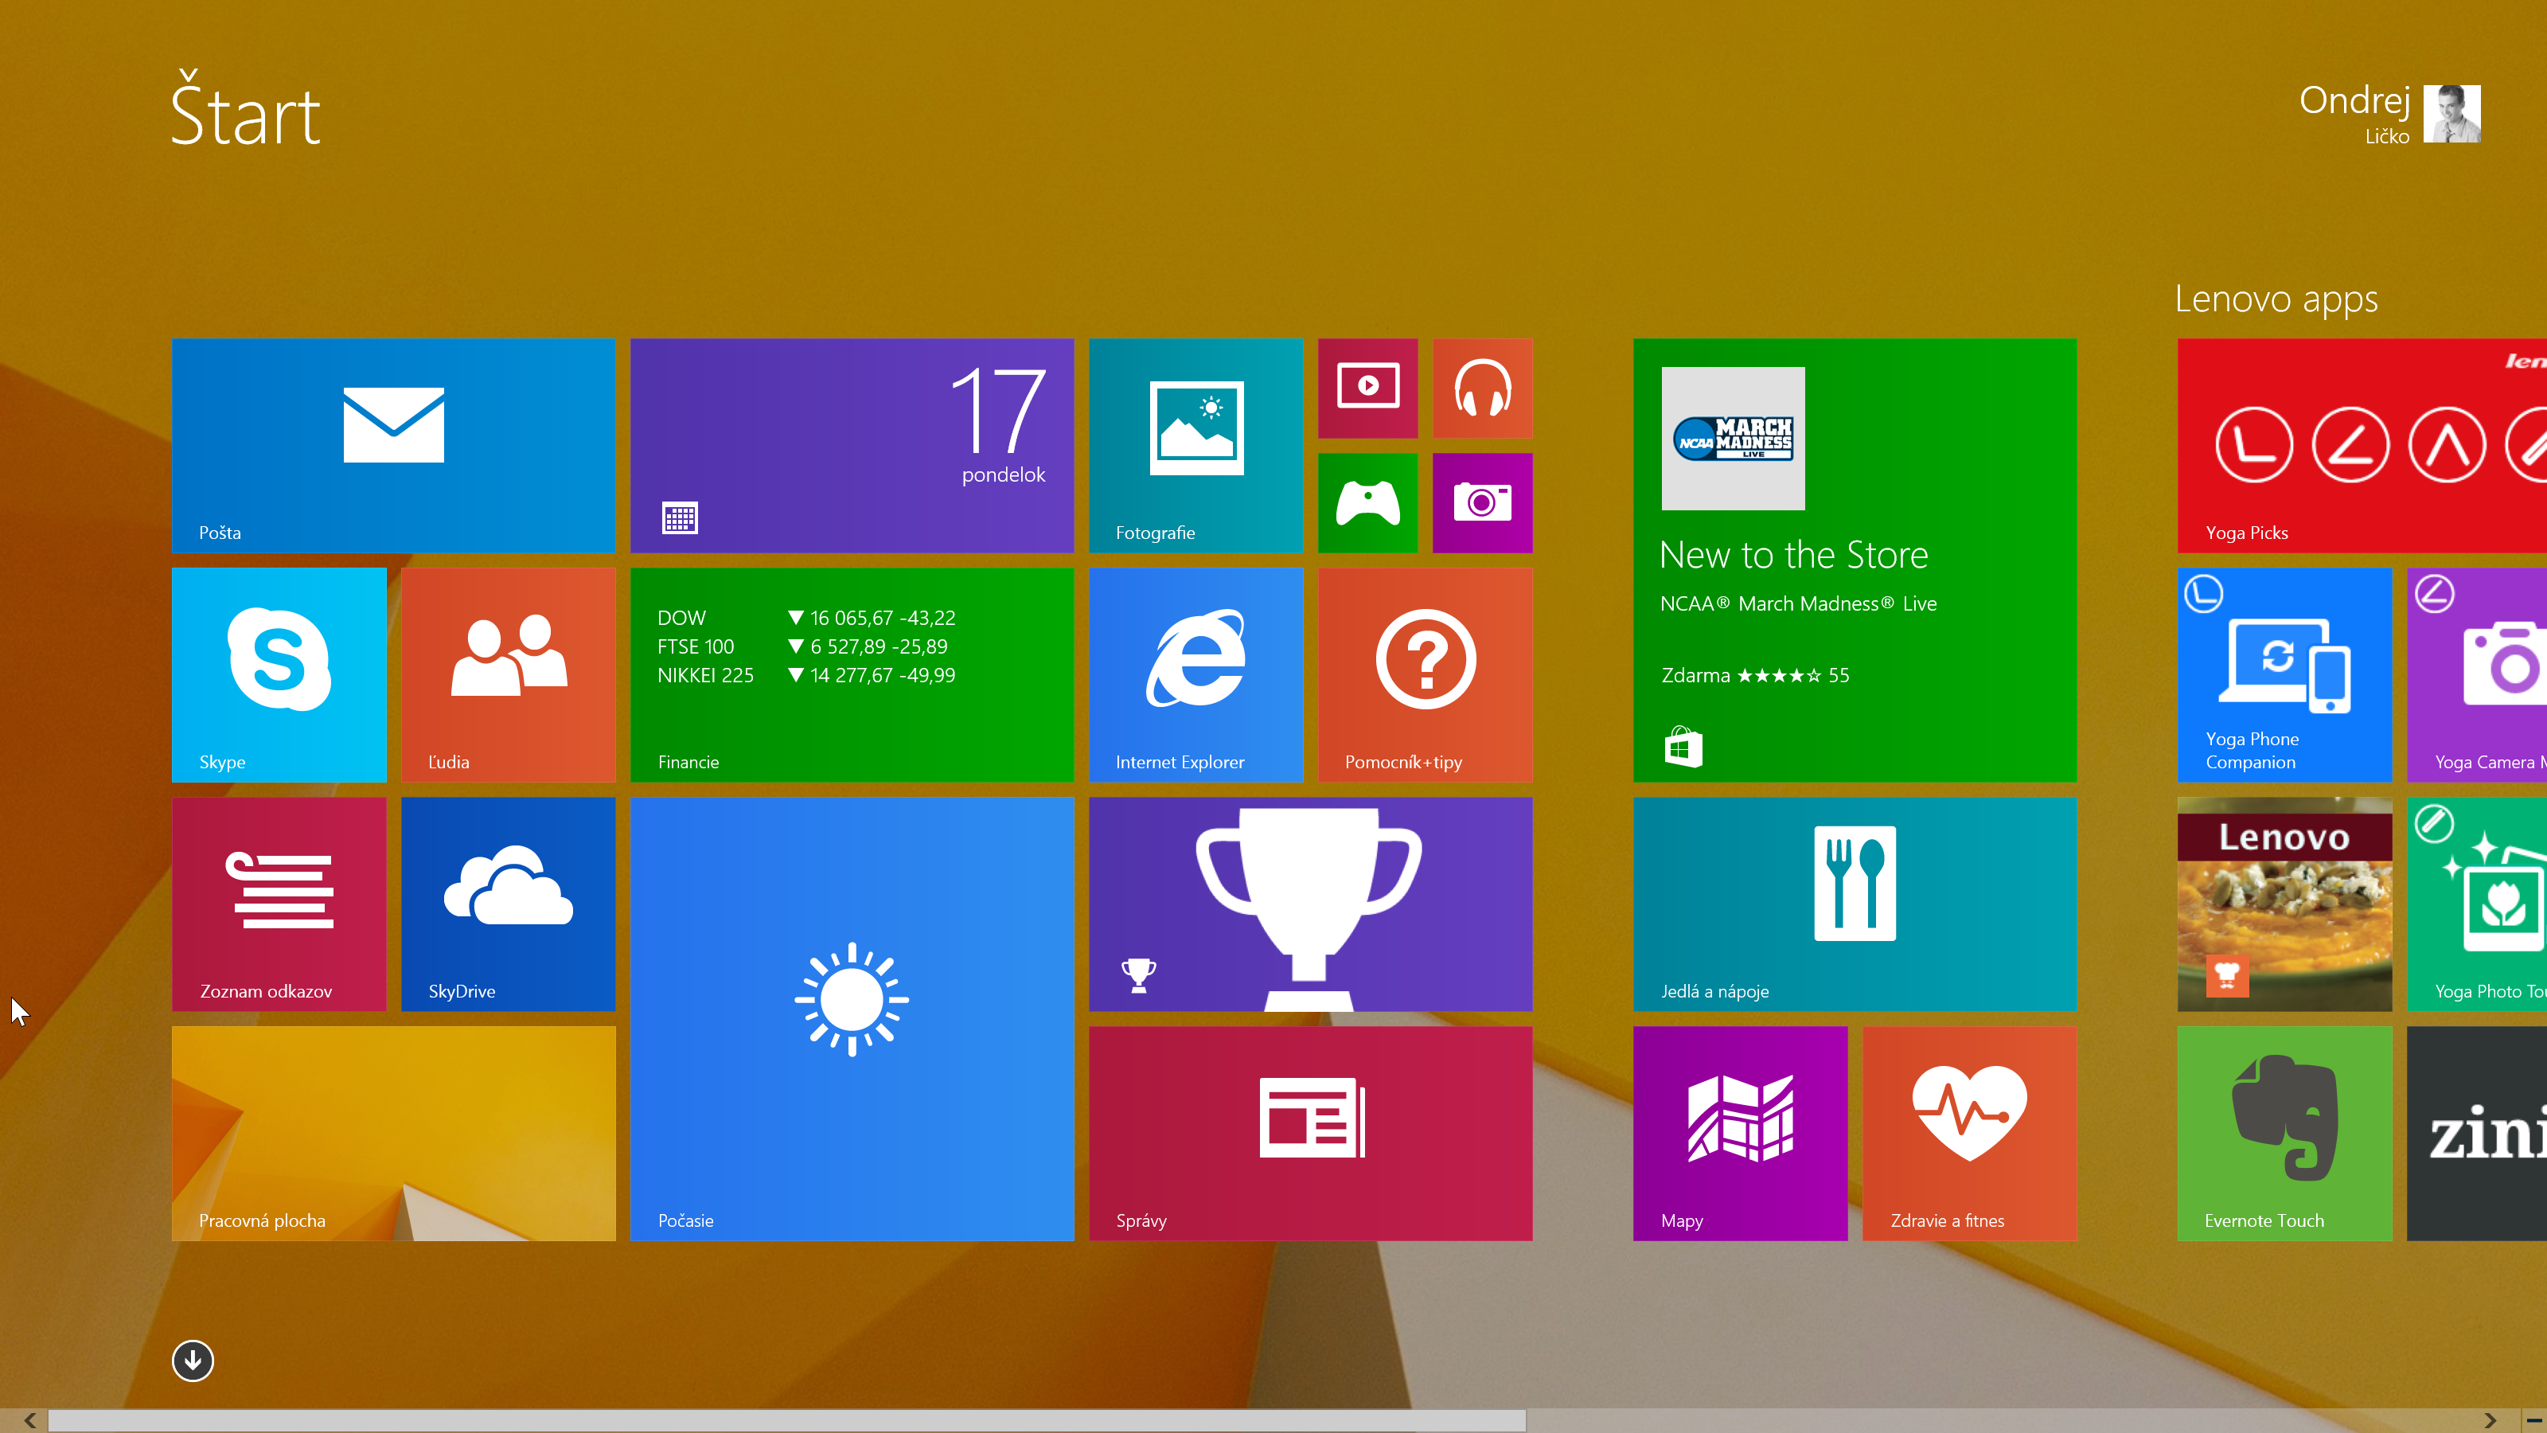Open the Zdravie a fitnes health tile
The height and width of the screenshot is (1433, 2547).
tap(1970, 1134)
